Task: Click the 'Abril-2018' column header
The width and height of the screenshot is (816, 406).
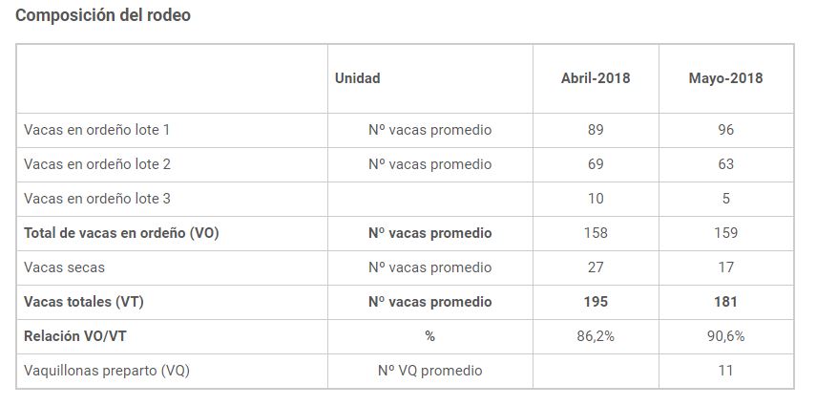Action: pyautogui.click(x=596, y=78)
